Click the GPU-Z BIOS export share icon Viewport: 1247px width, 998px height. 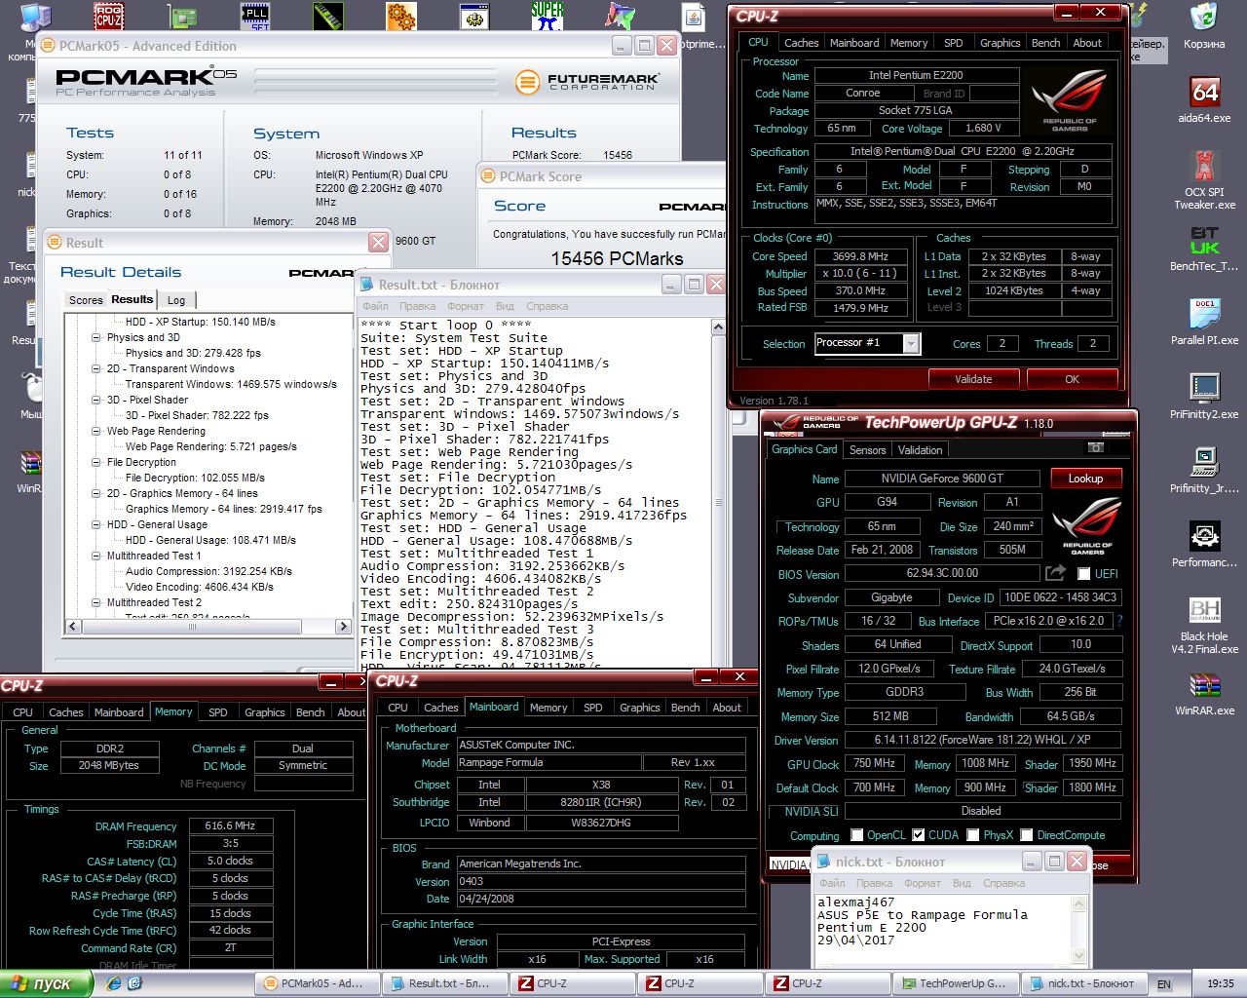point(1055,573)
